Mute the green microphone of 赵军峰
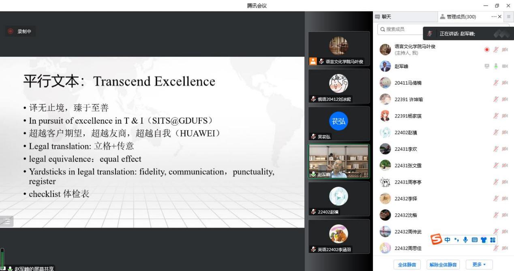The width and height of the screenshot is (514, 271). pos(495,66)
